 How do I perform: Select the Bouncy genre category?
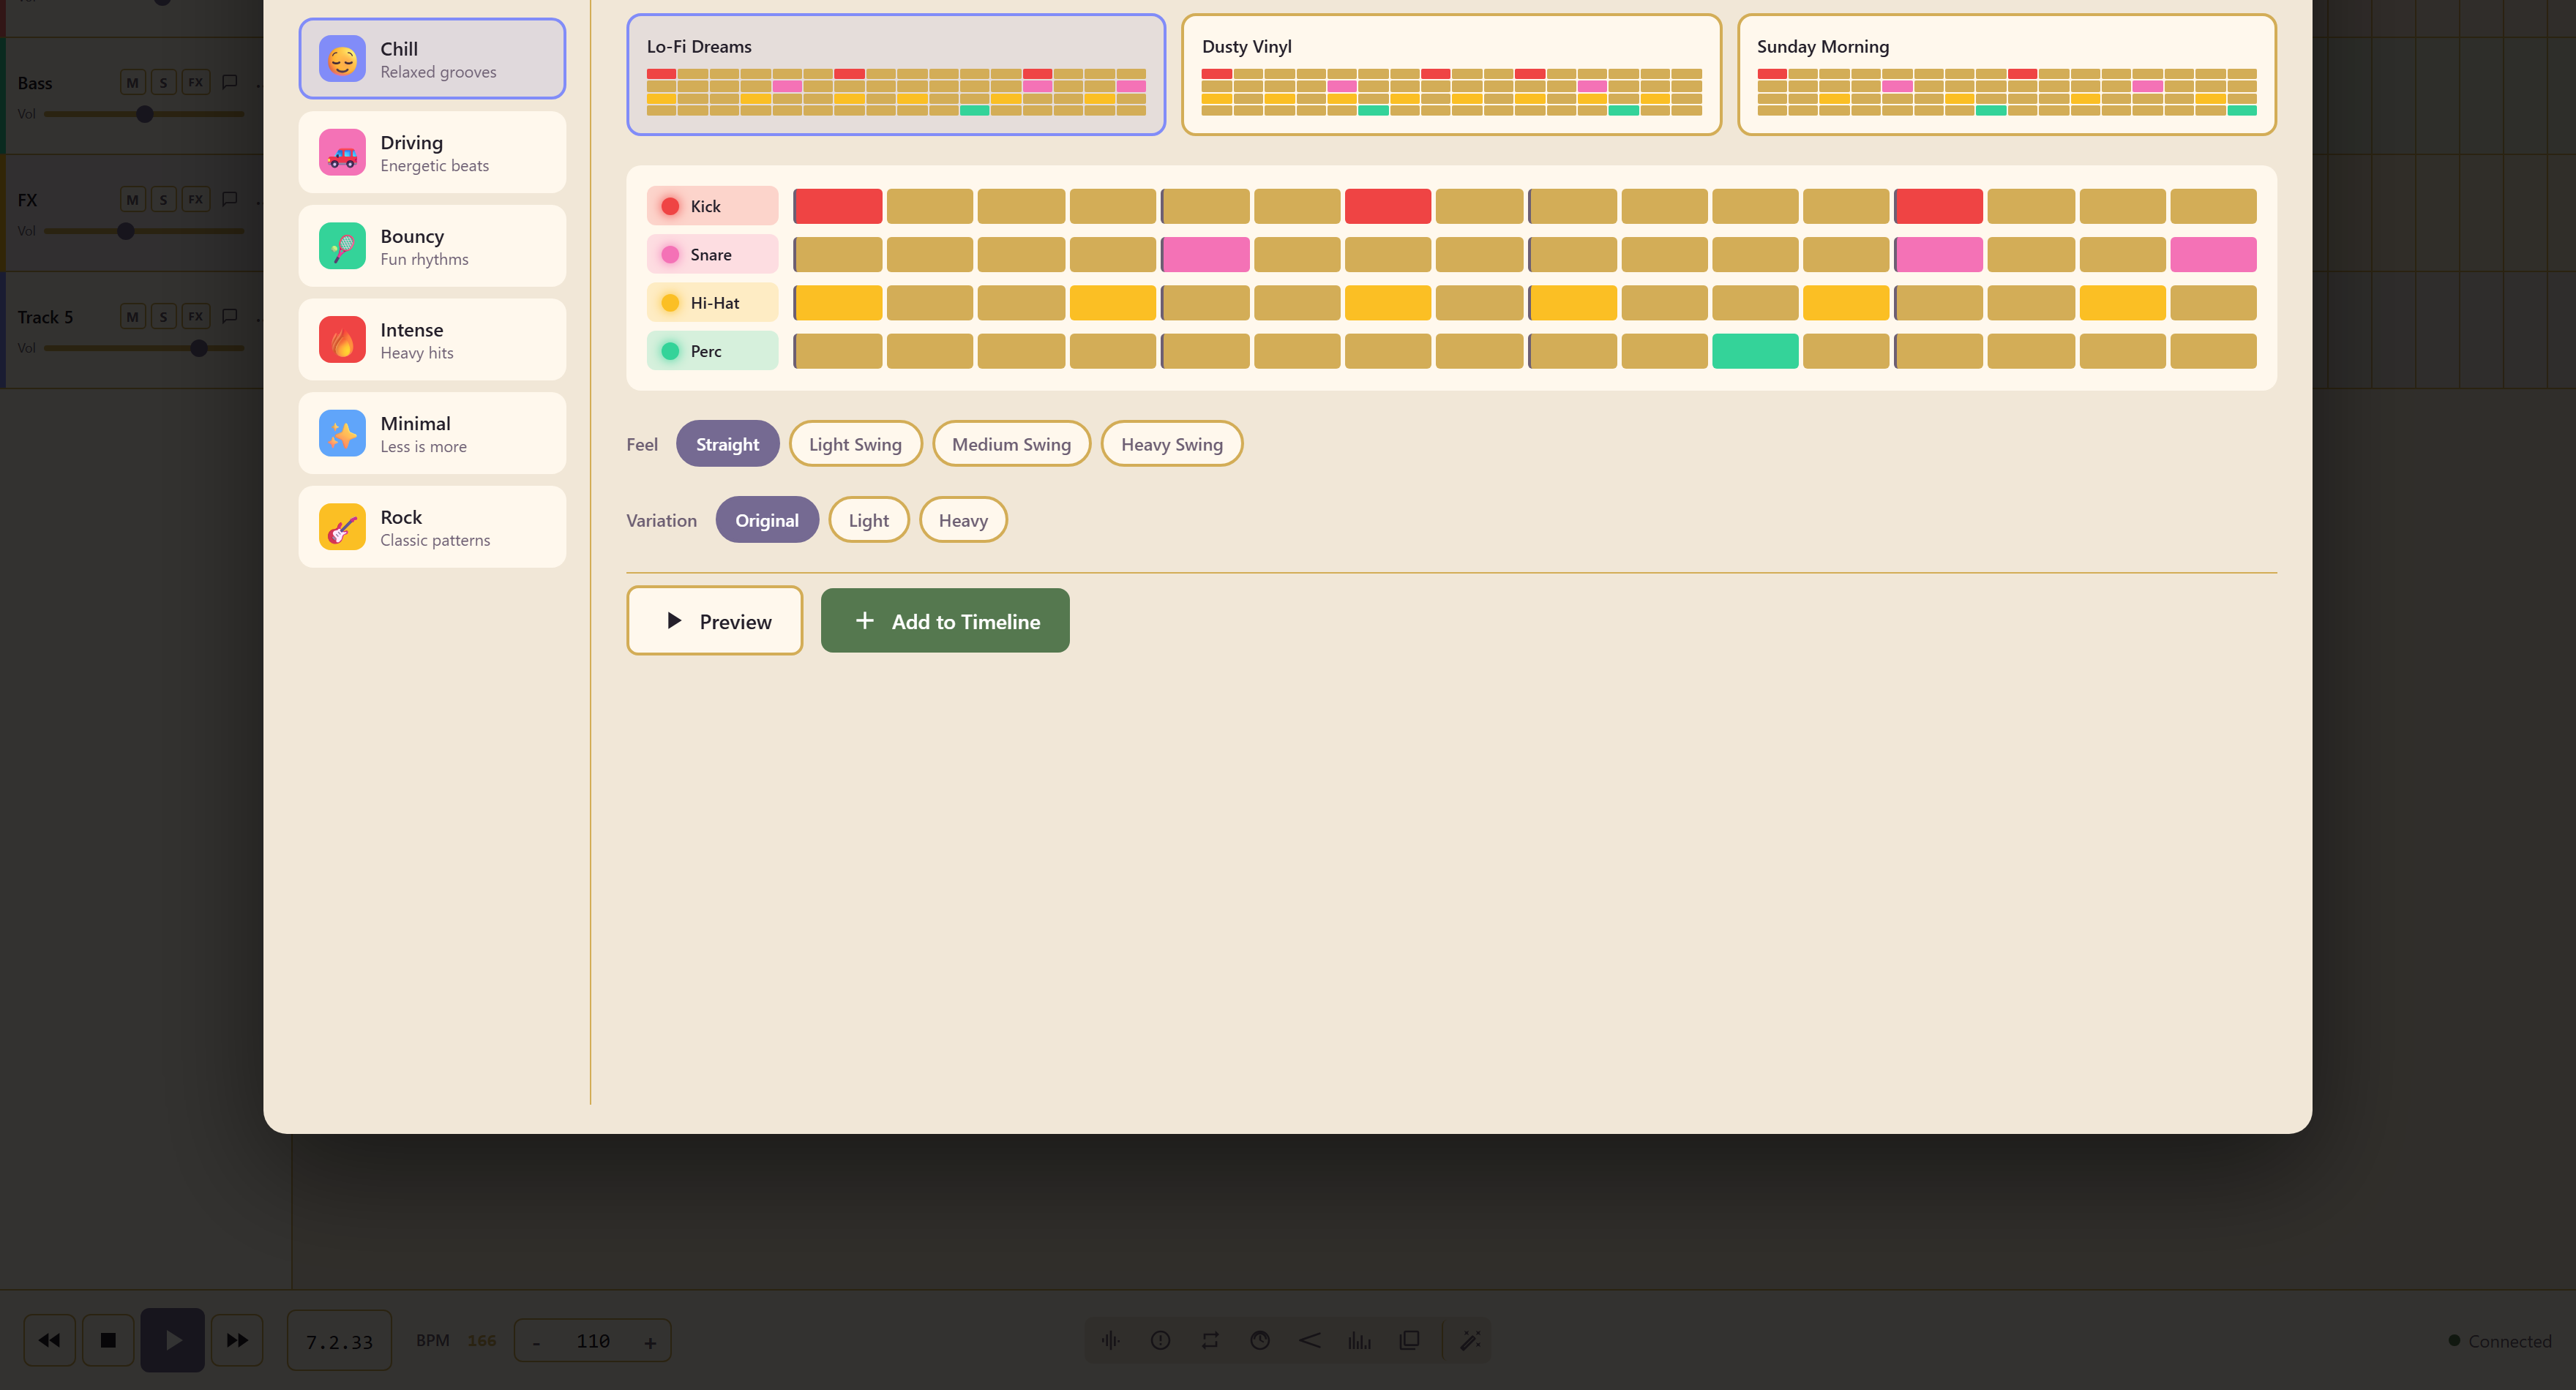pos(432,246)
